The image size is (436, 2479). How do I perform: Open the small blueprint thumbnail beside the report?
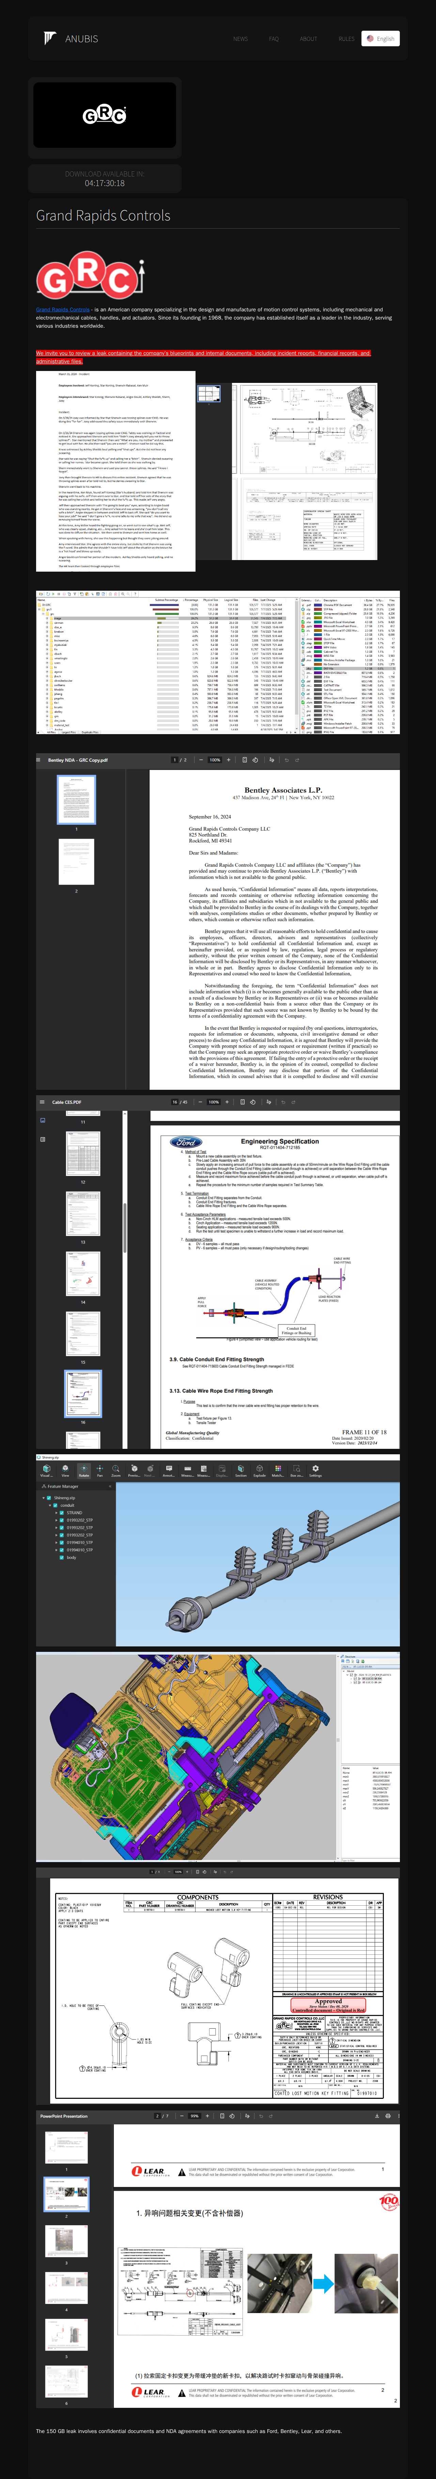(x=209, y=393)
